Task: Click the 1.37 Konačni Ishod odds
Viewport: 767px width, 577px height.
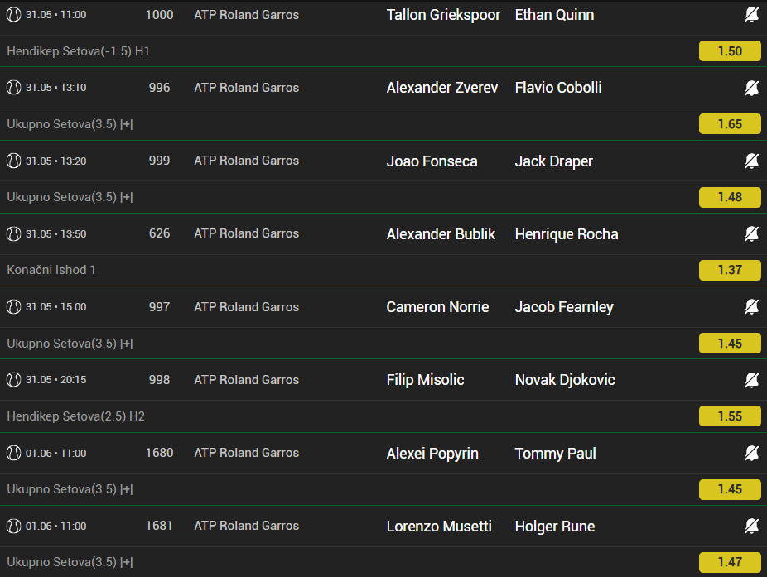Action: click(730, 270)
